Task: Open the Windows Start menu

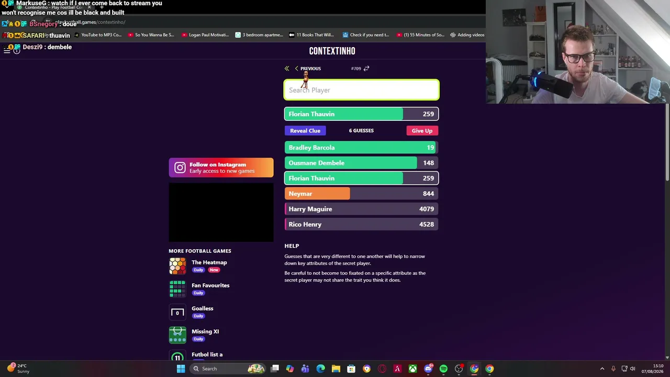Action: (x=181, y=369)
